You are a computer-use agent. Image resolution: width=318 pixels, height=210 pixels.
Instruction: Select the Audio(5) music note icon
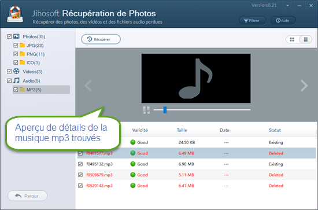pyautogui.click(x=16, y=80)
